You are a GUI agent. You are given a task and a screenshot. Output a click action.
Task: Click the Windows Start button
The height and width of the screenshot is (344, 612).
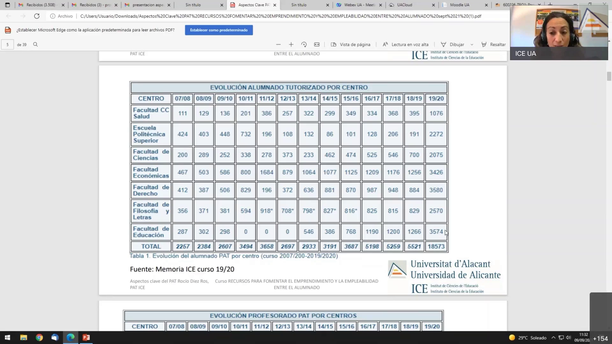(x=8, y=337)
